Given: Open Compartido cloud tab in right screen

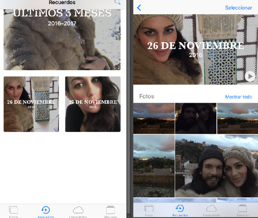Looking at the screenshot, I should tap(211, 211).
